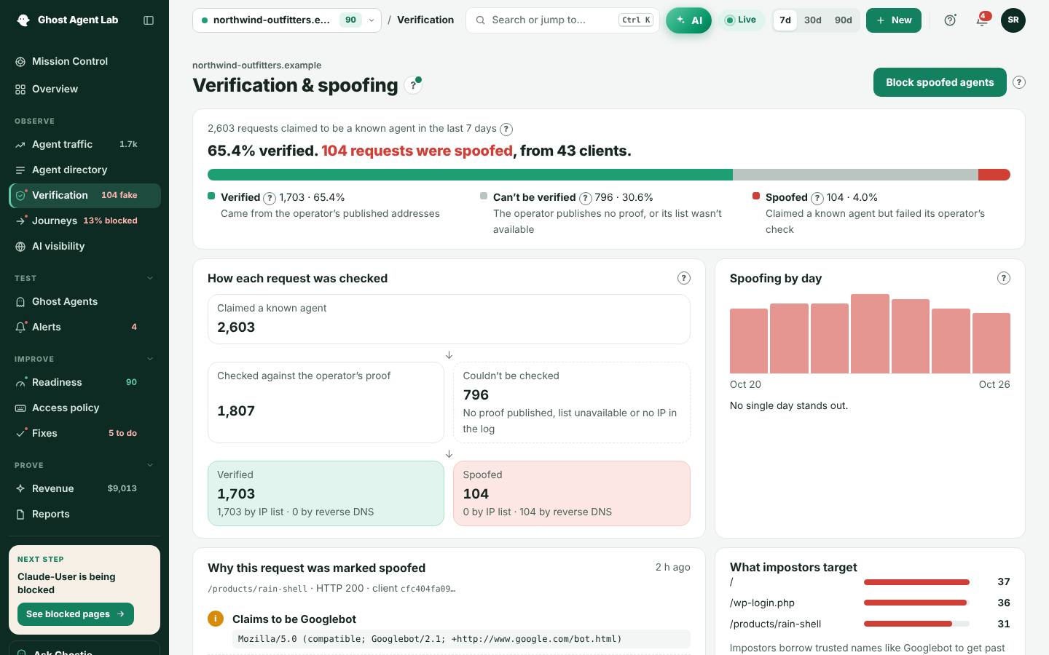The width and height of the screenshot is (1049, 655).
Task: Go to Agent directory page
Action: click(x=85, y=170)
